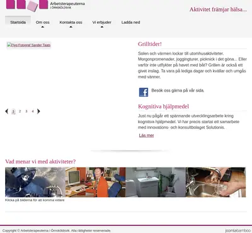The image size is (252, 233).
Task: Open the Om oss menu
Action: coord(42,22)
